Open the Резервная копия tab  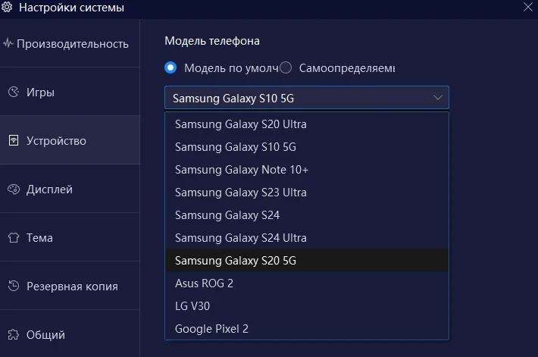pyautogui.click(x=70, y=286)
